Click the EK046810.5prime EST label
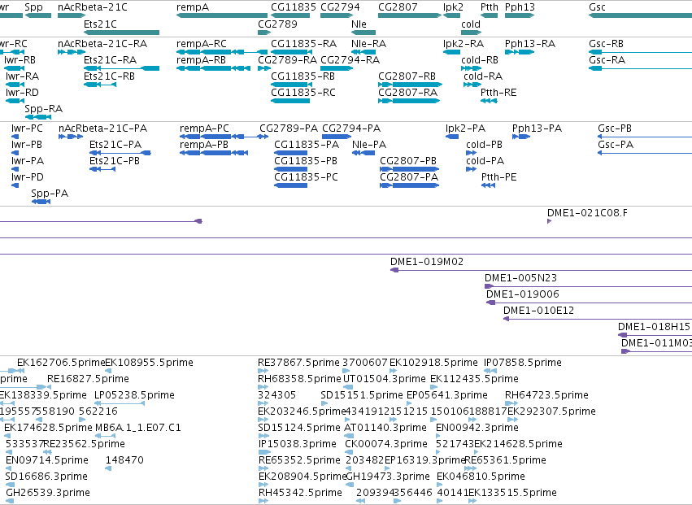The image size is (692, 505). [481, 477]
